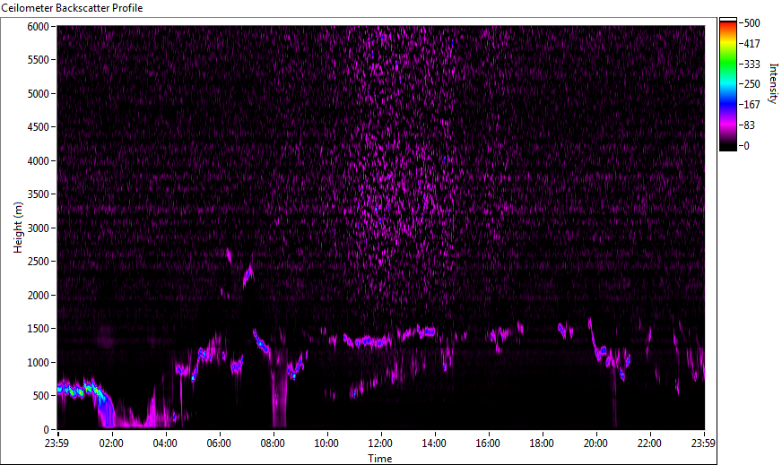Image resolution: width=782 pixels, height=465 pixels.
Task: Click the 02:00 time axis label
Action: pyautogui.click(x=111, y=443)
